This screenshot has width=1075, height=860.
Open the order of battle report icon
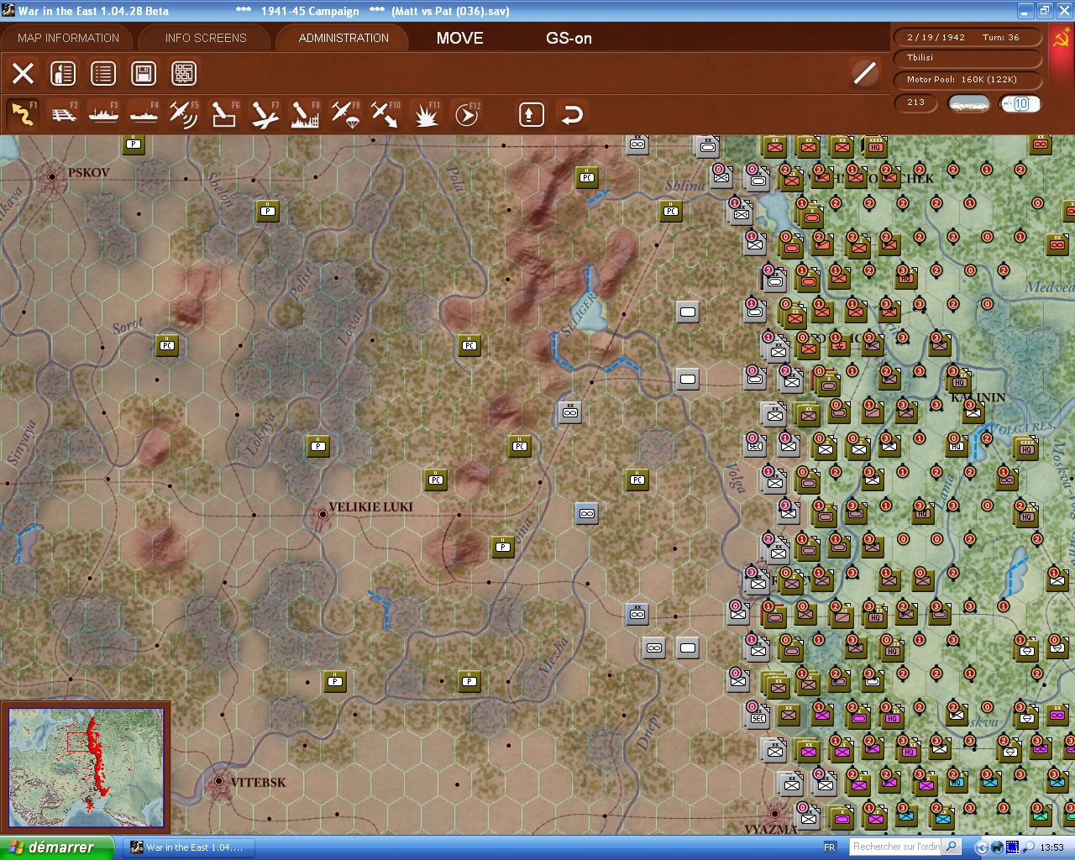point(63,73)
